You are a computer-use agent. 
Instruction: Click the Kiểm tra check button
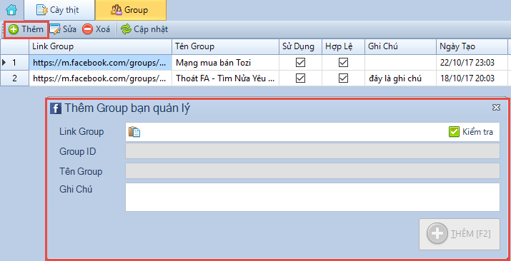click(471, 132)
